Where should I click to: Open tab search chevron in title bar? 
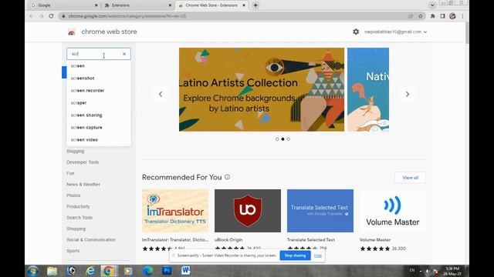[432, 5]
